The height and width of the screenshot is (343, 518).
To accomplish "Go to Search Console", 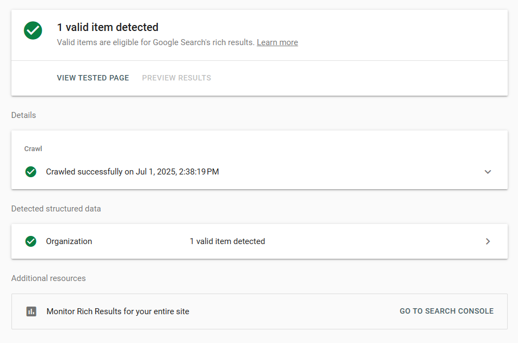I will point(446,311).
